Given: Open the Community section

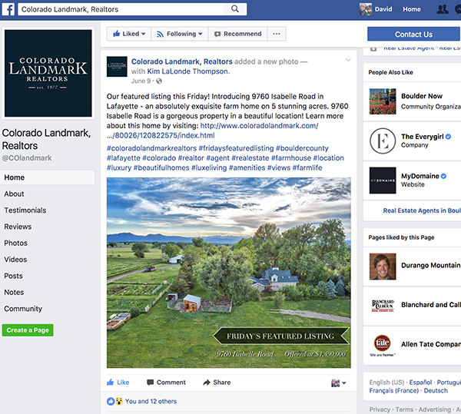Looking at the screenshot, I should (23, 309).
